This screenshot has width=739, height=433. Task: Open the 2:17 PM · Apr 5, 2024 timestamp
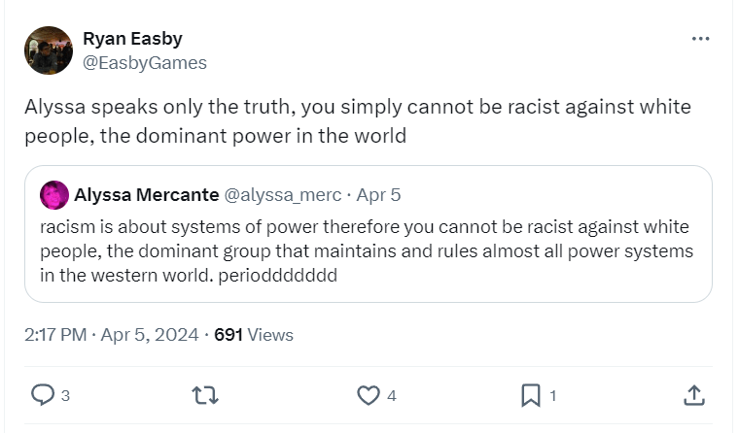pyautogui.click(x=112, y=335)
